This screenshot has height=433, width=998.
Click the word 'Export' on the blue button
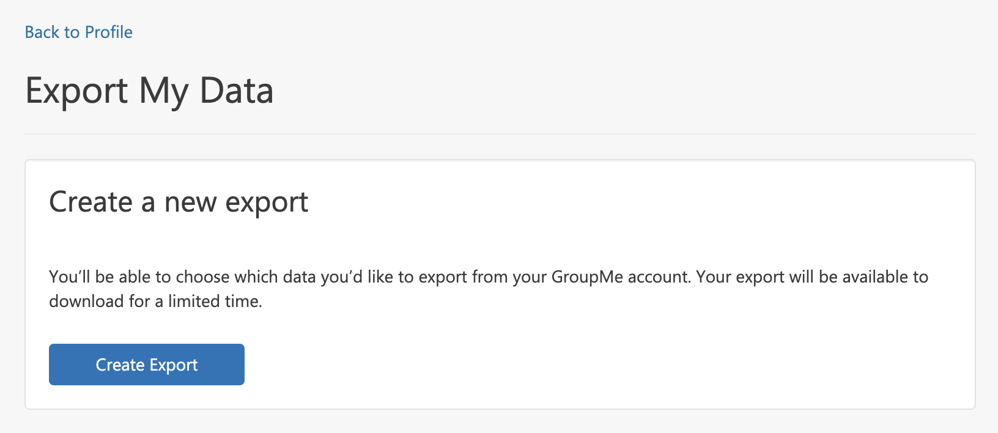[x=174, y=365]
